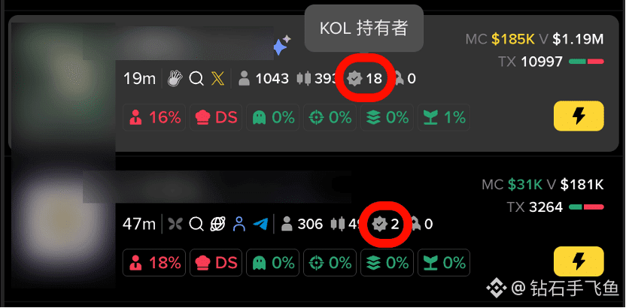The image size is (626, 308).
Task: Click the hand icon next to 19m
Action: [x=175, y=78]
